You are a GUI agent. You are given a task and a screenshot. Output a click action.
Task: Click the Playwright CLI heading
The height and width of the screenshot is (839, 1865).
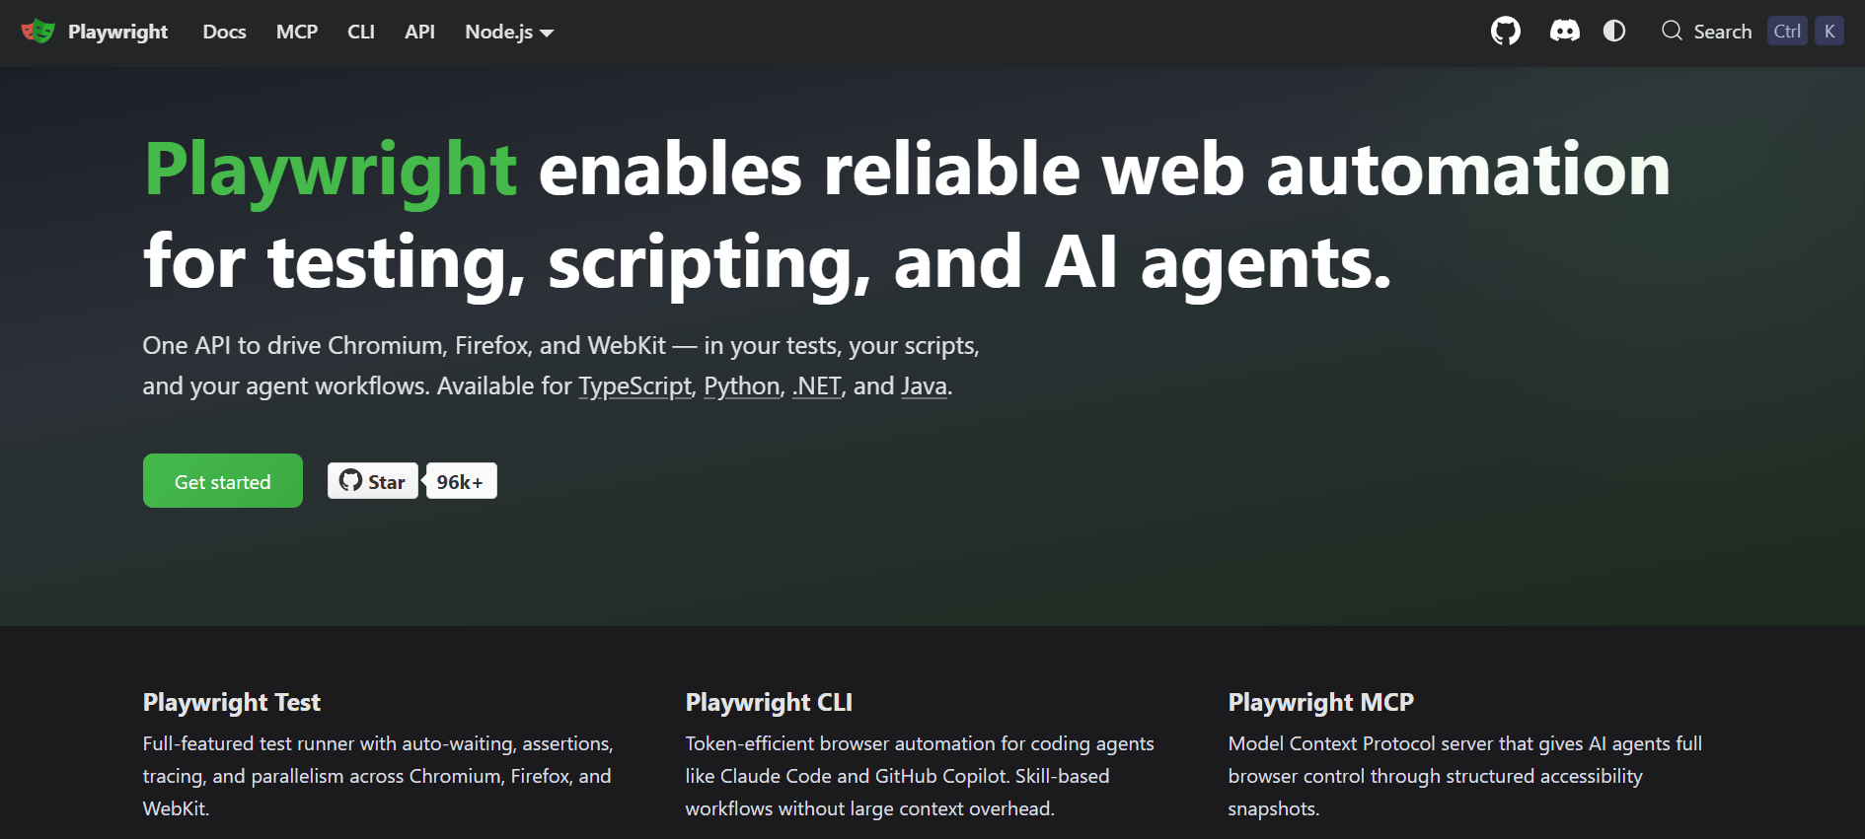click(x=769, y=703)
